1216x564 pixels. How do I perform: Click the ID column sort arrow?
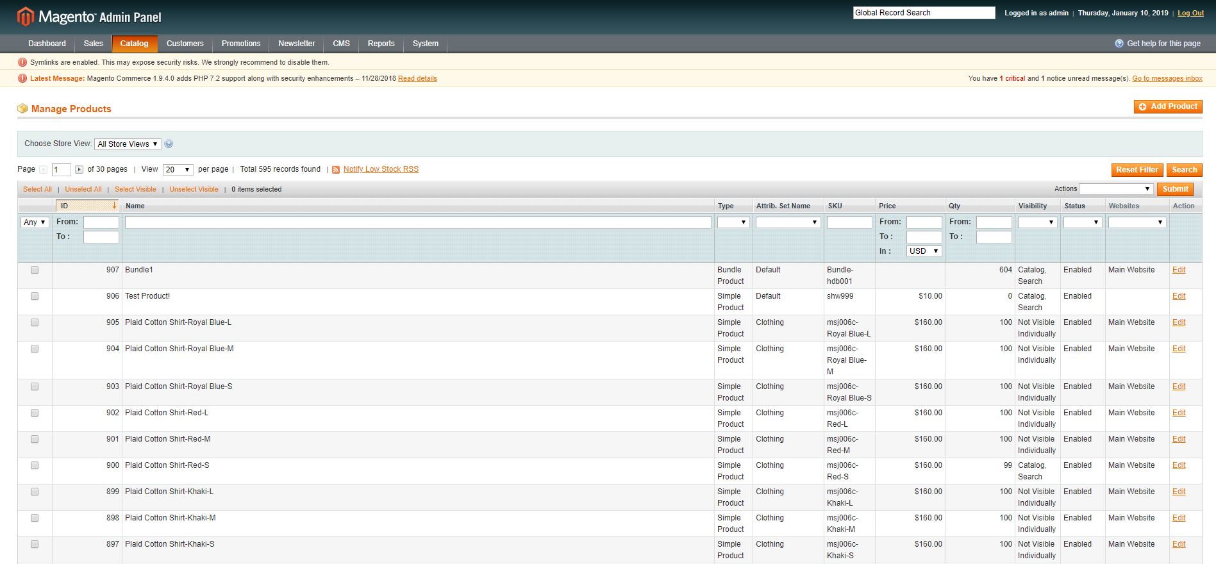114,206
